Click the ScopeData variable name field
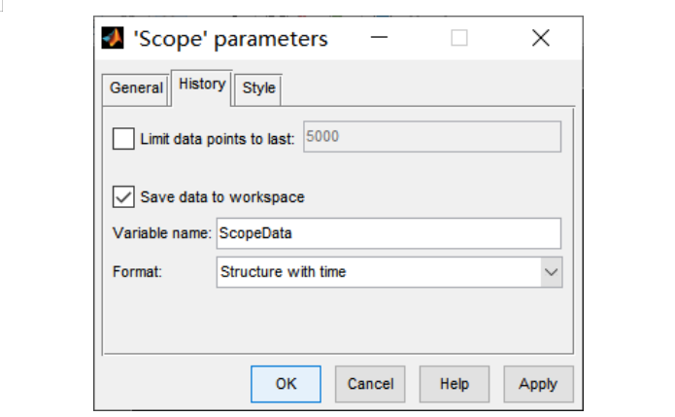The image size is (675, 417). pyautogui.click(x=388, y=233)
